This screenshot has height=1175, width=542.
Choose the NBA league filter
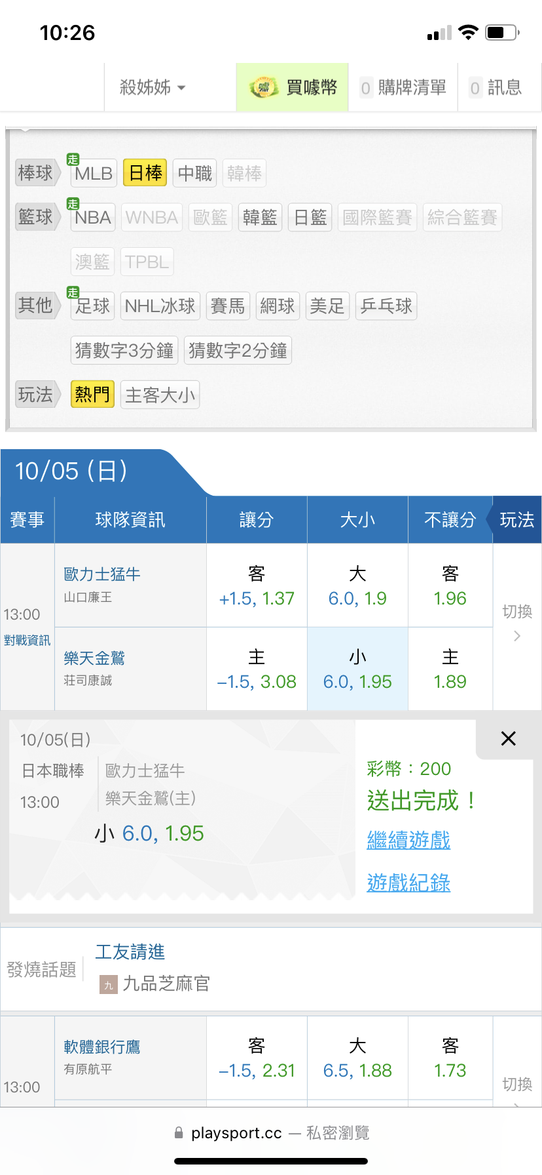pos(93,218)
